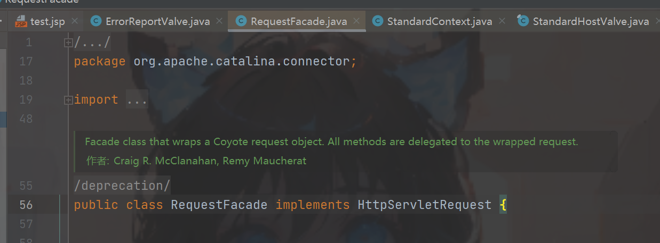Click HttpServletRequest interface name in code
The image size is (660, 243).
point(424,205)
